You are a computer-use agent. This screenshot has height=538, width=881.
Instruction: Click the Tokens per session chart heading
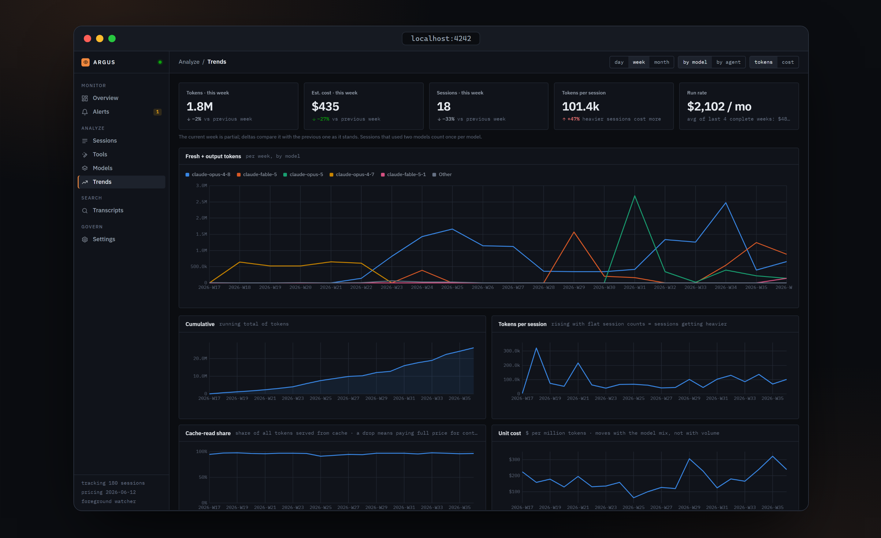pos(522,324)
